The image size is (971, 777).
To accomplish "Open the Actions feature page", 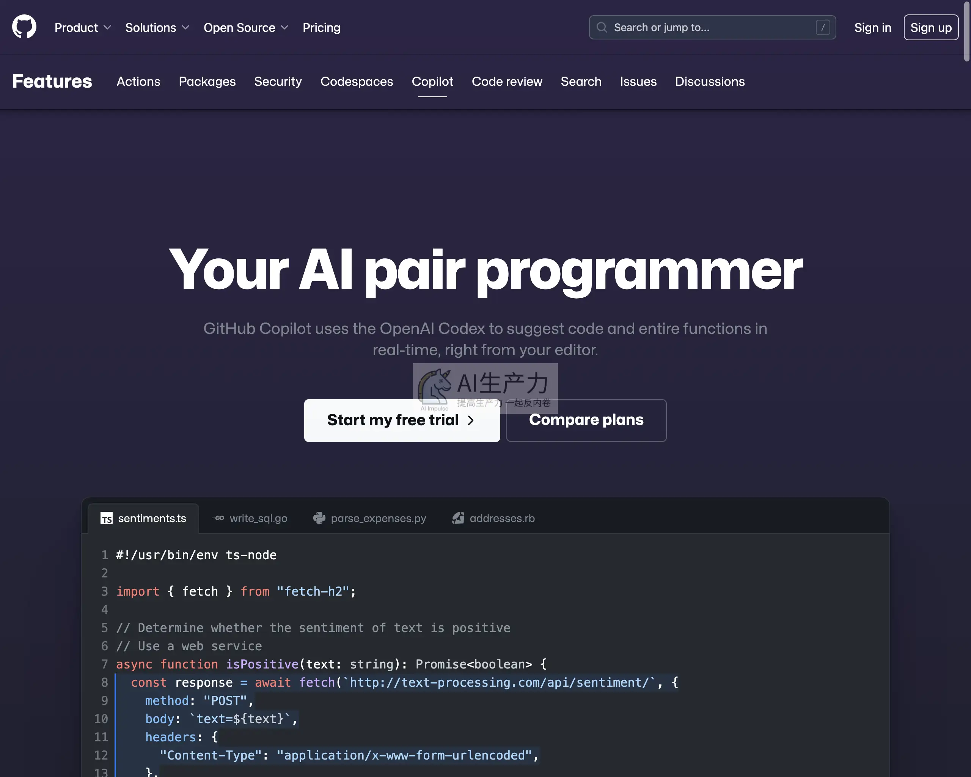I will pyautogui.click(x=138, y=82).
